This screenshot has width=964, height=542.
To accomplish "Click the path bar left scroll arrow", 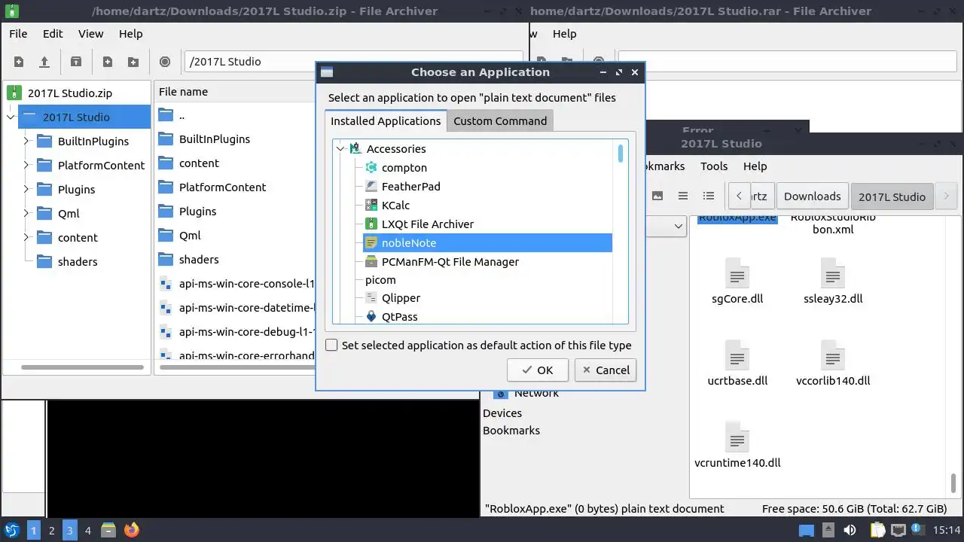I will (x=740, y=196).
